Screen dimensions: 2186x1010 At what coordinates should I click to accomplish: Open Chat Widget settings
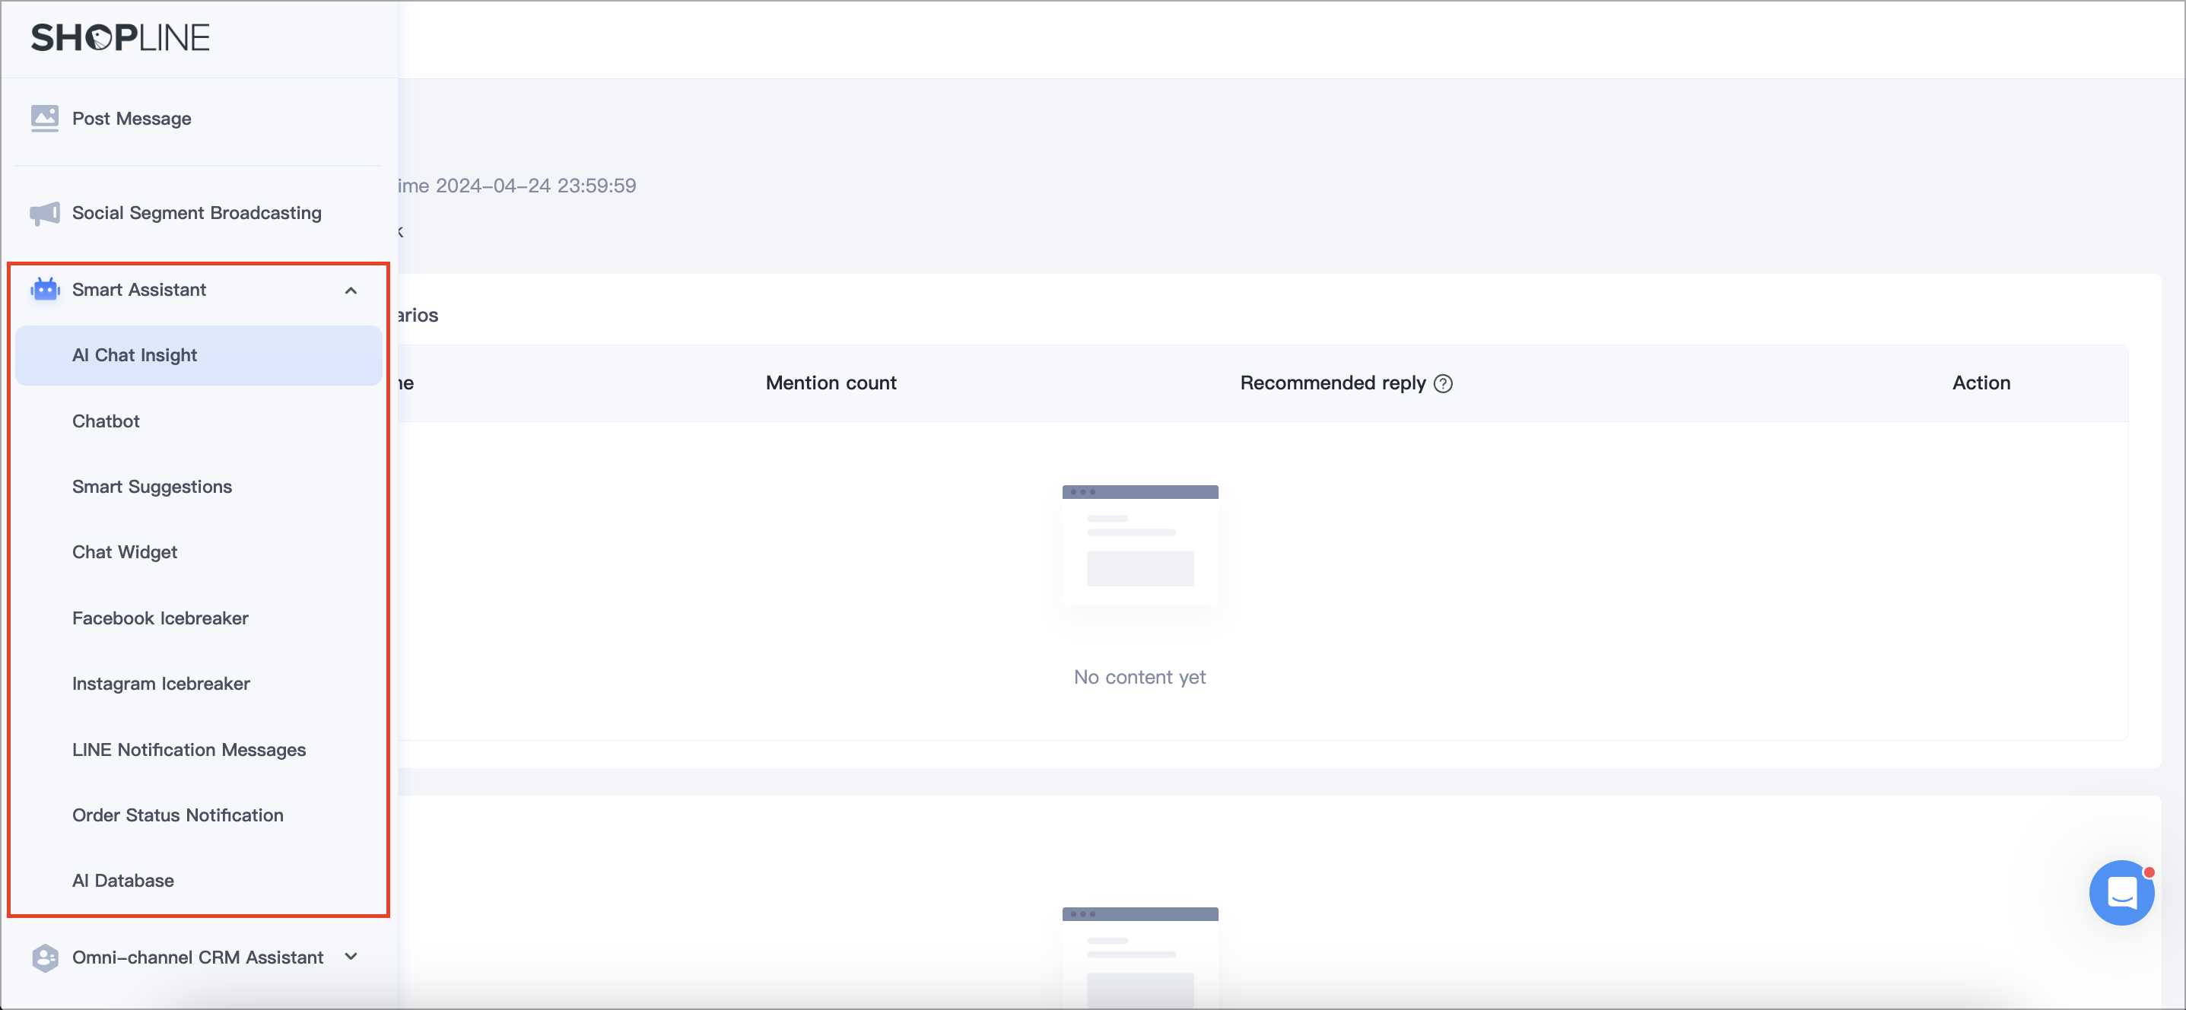125,551
